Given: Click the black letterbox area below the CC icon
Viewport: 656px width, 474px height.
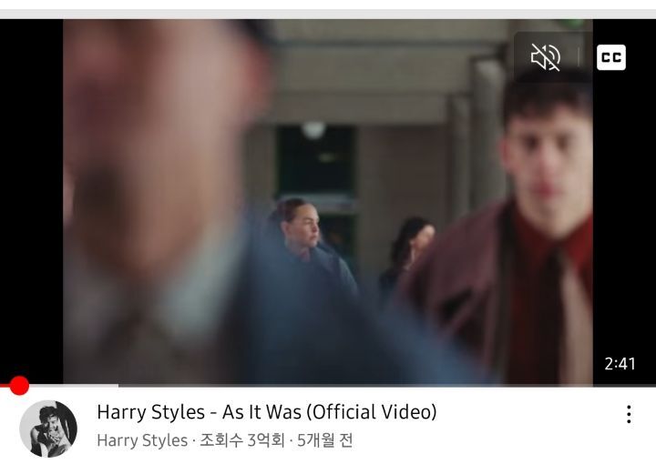Looking at the screenshot, I should [x=624, y=209].
